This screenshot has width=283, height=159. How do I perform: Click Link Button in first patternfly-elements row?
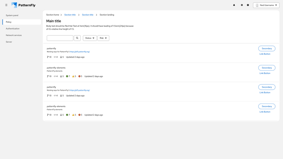[x=265, y=73]
